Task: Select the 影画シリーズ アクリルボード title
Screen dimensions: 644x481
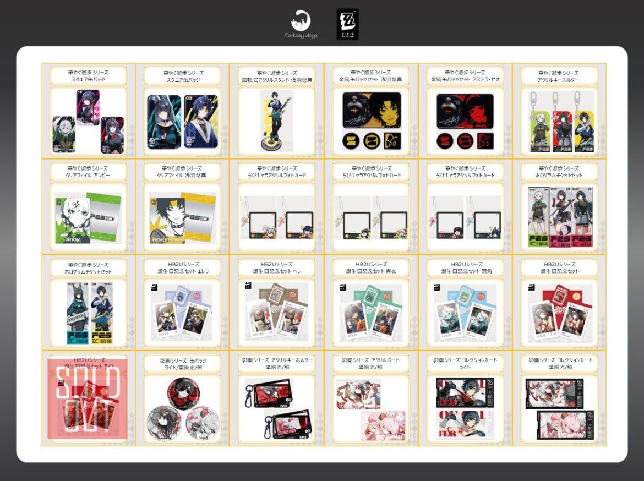Action: 370,364
